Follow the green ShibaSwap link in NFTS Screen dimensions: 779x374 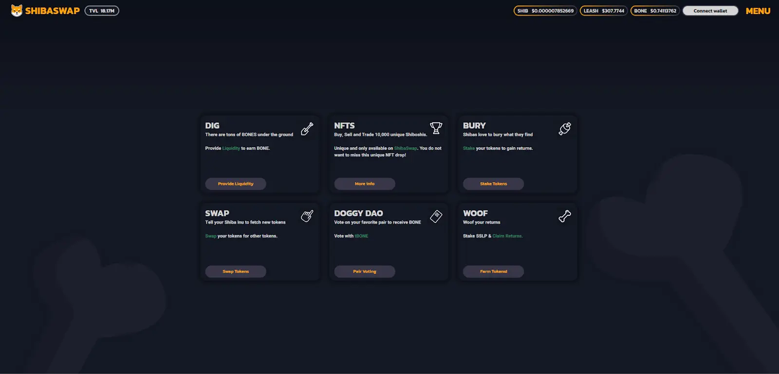(406, 148)
